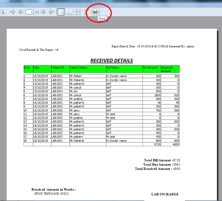Go to the next page
The width and height of the screenshot is (222, 201).
43,12
